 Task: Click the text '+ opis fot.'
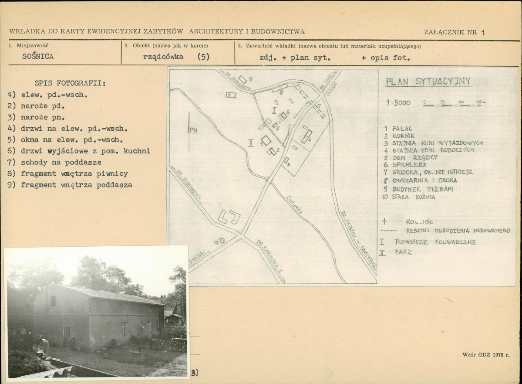[385, 58]
